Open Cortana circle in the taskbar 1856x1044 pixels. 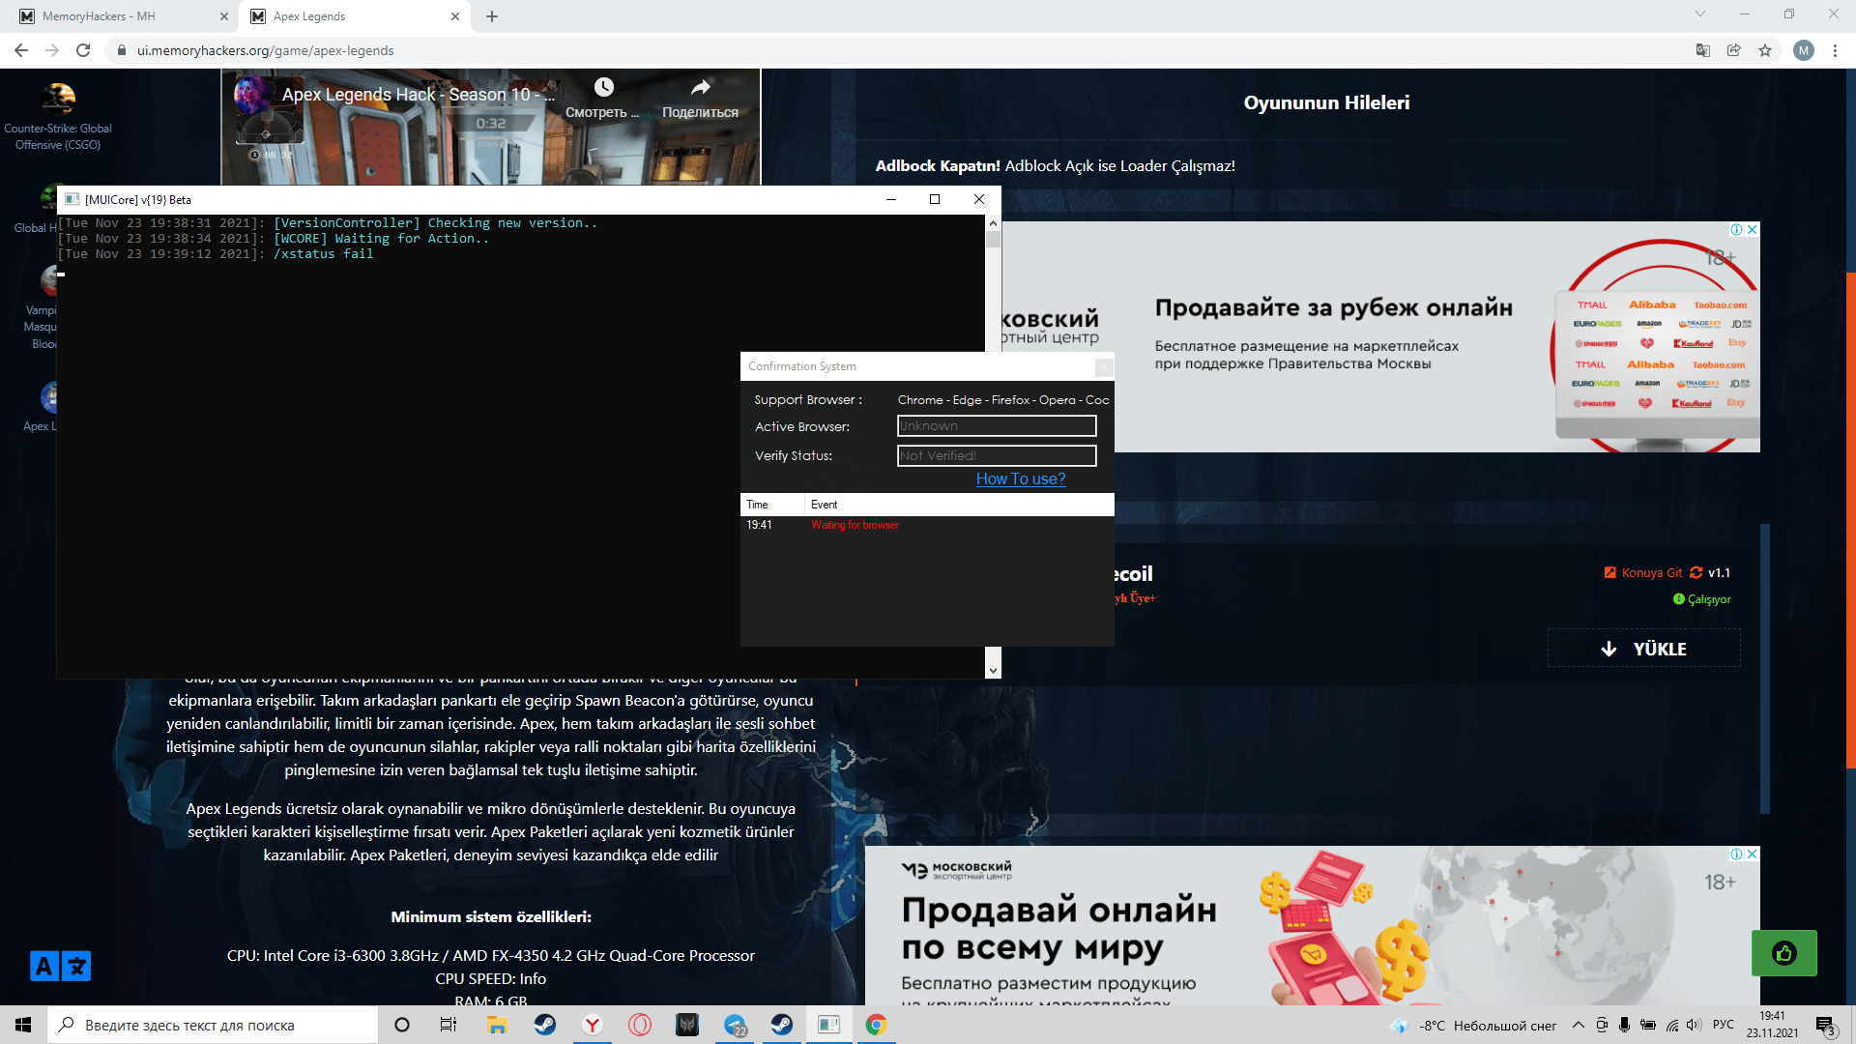(x=402, y=1025)
